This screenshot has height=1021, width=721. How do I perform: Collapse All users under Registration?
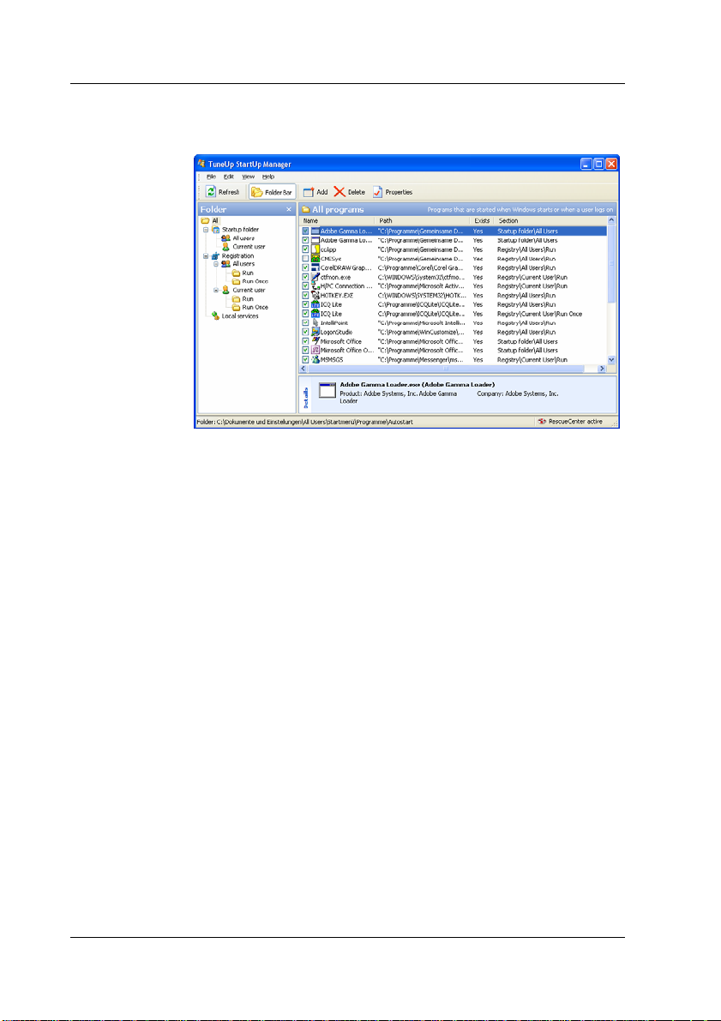216,264
